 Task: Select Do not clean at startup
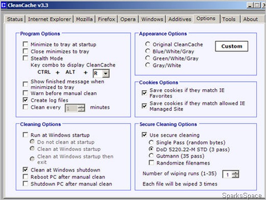click(x=32, y=141)
